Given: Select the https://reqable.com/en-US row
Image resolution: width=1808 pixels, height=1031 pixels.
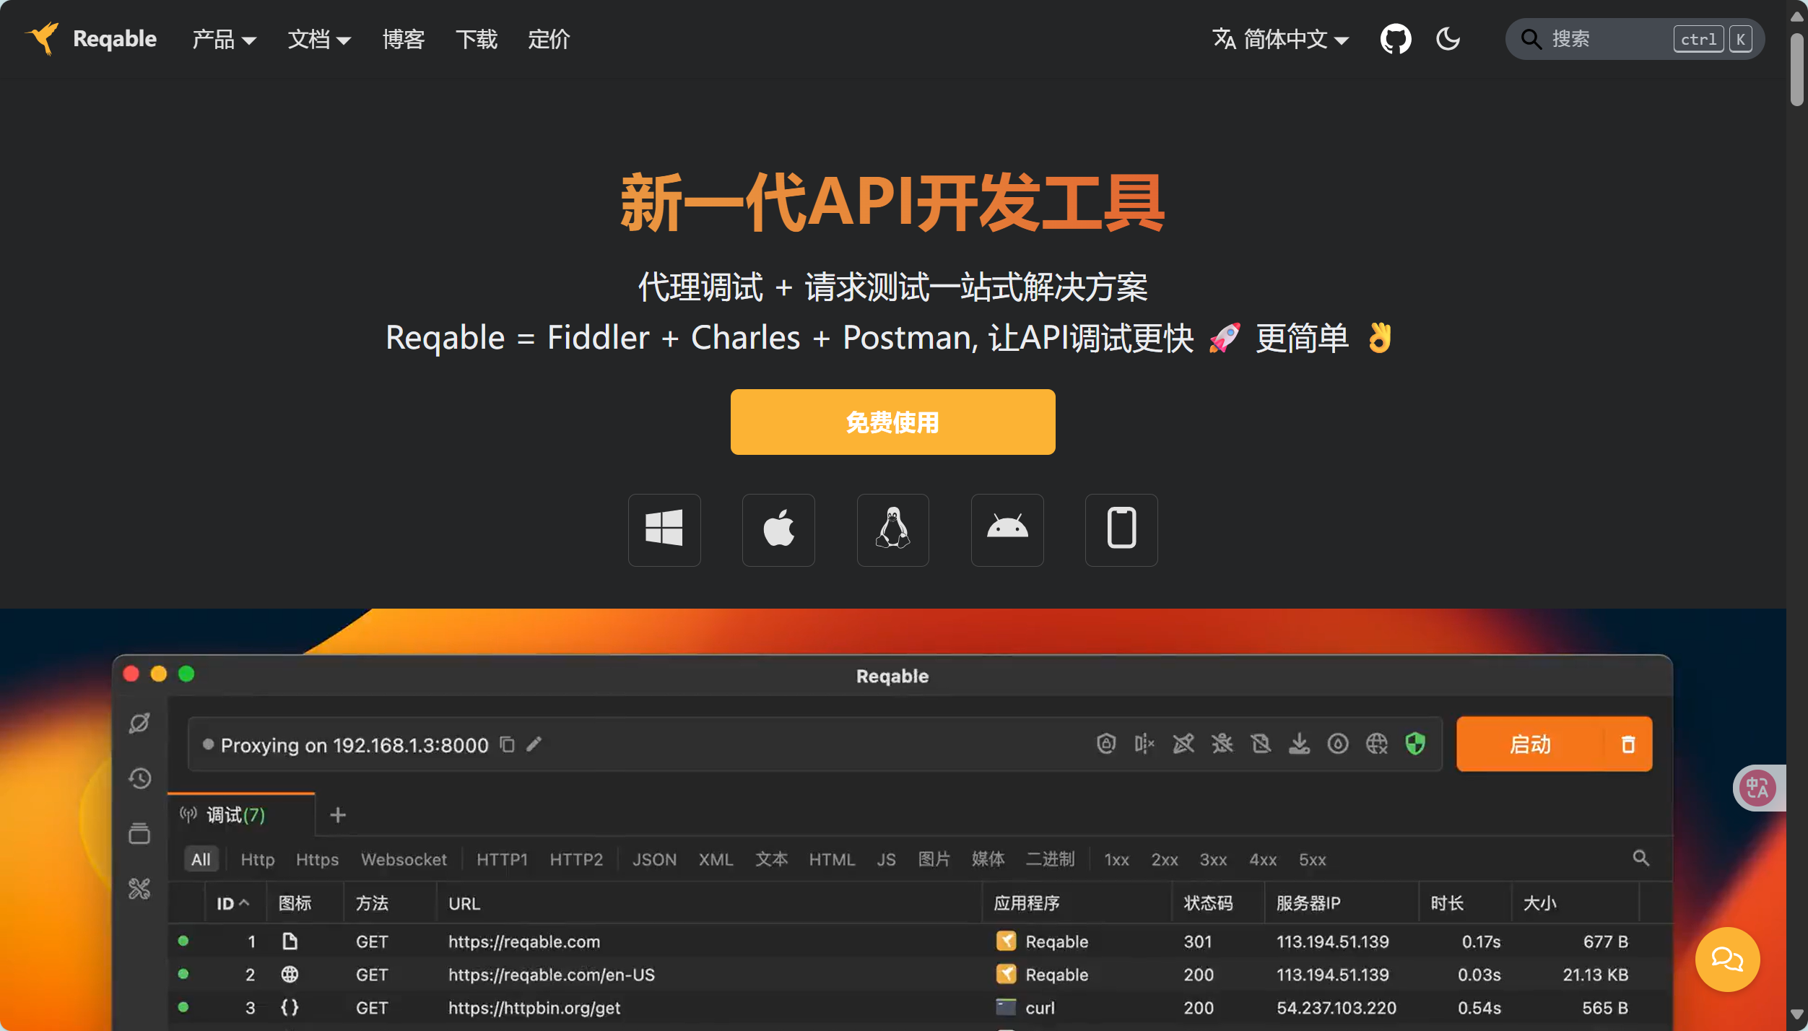Looking at the screenshot, I should [920, 975].
